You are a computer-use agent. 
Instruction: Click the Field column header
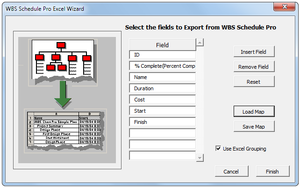click(x=163, y=45)
